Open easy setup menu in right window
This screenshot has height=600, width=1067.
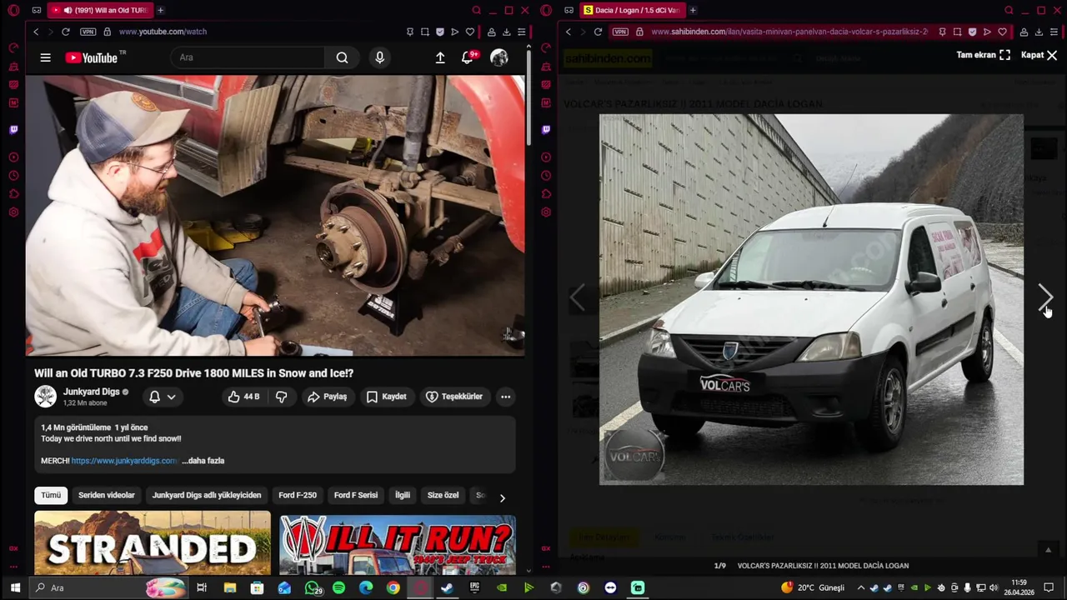tap(1054, 32)
